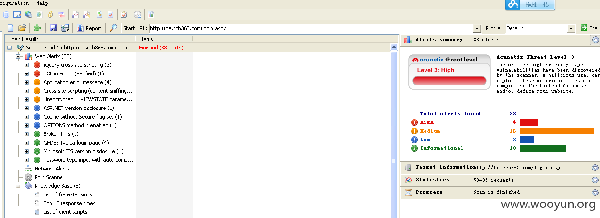This screenshot has height=218, width=600.
Task: Click the document with red checkmark icon
Action: (x=111, y=14)
